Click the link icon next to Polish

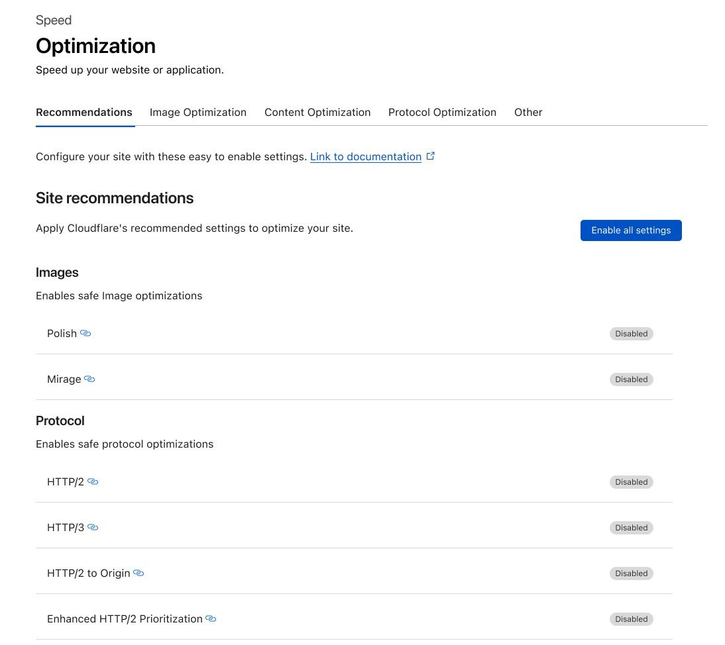coord(85,333)
